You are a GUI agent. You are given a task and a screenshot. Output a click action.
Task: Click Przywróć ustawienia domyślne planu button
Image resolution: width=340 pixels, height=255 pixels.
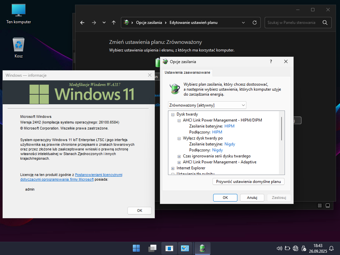(x=248, y=182)
